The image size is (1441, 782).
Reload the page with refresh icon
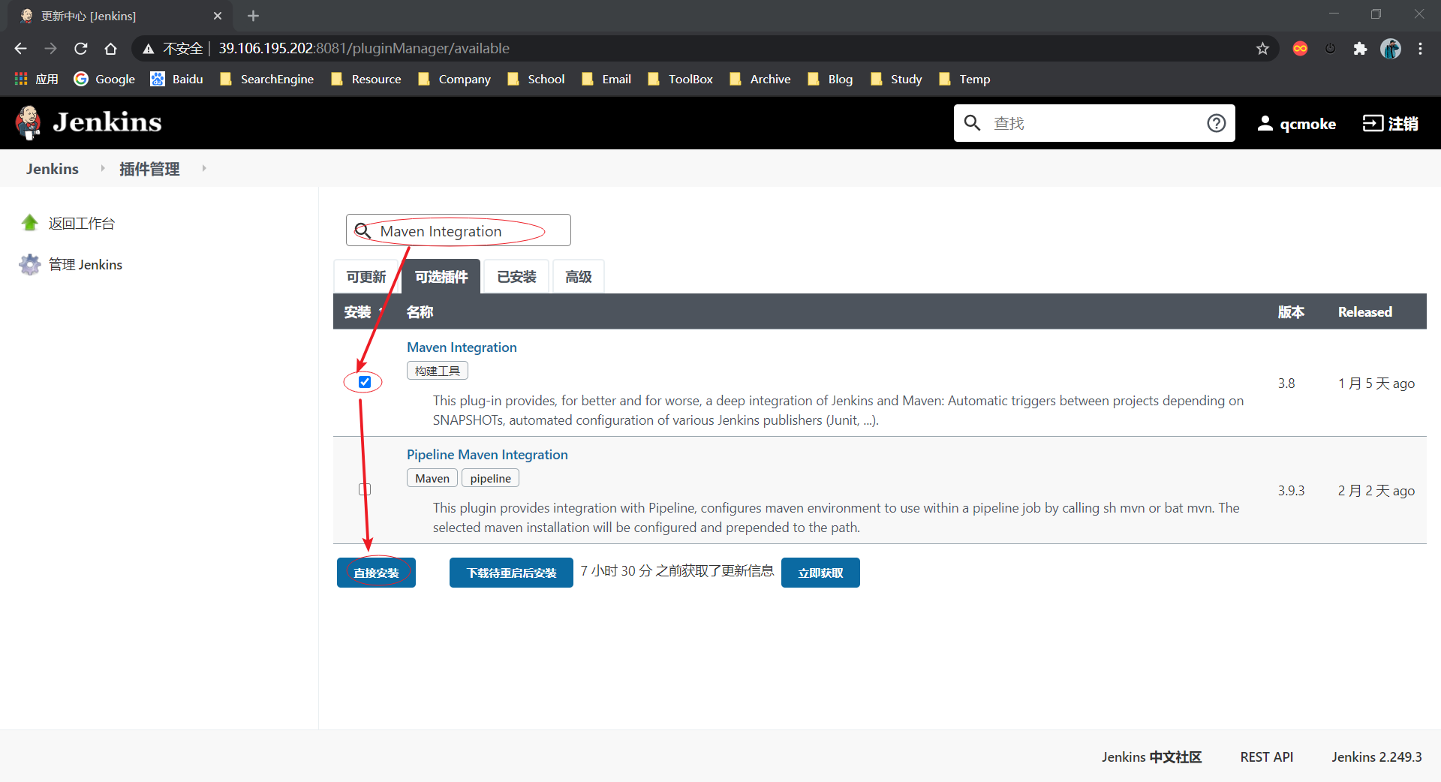[81, 48]
